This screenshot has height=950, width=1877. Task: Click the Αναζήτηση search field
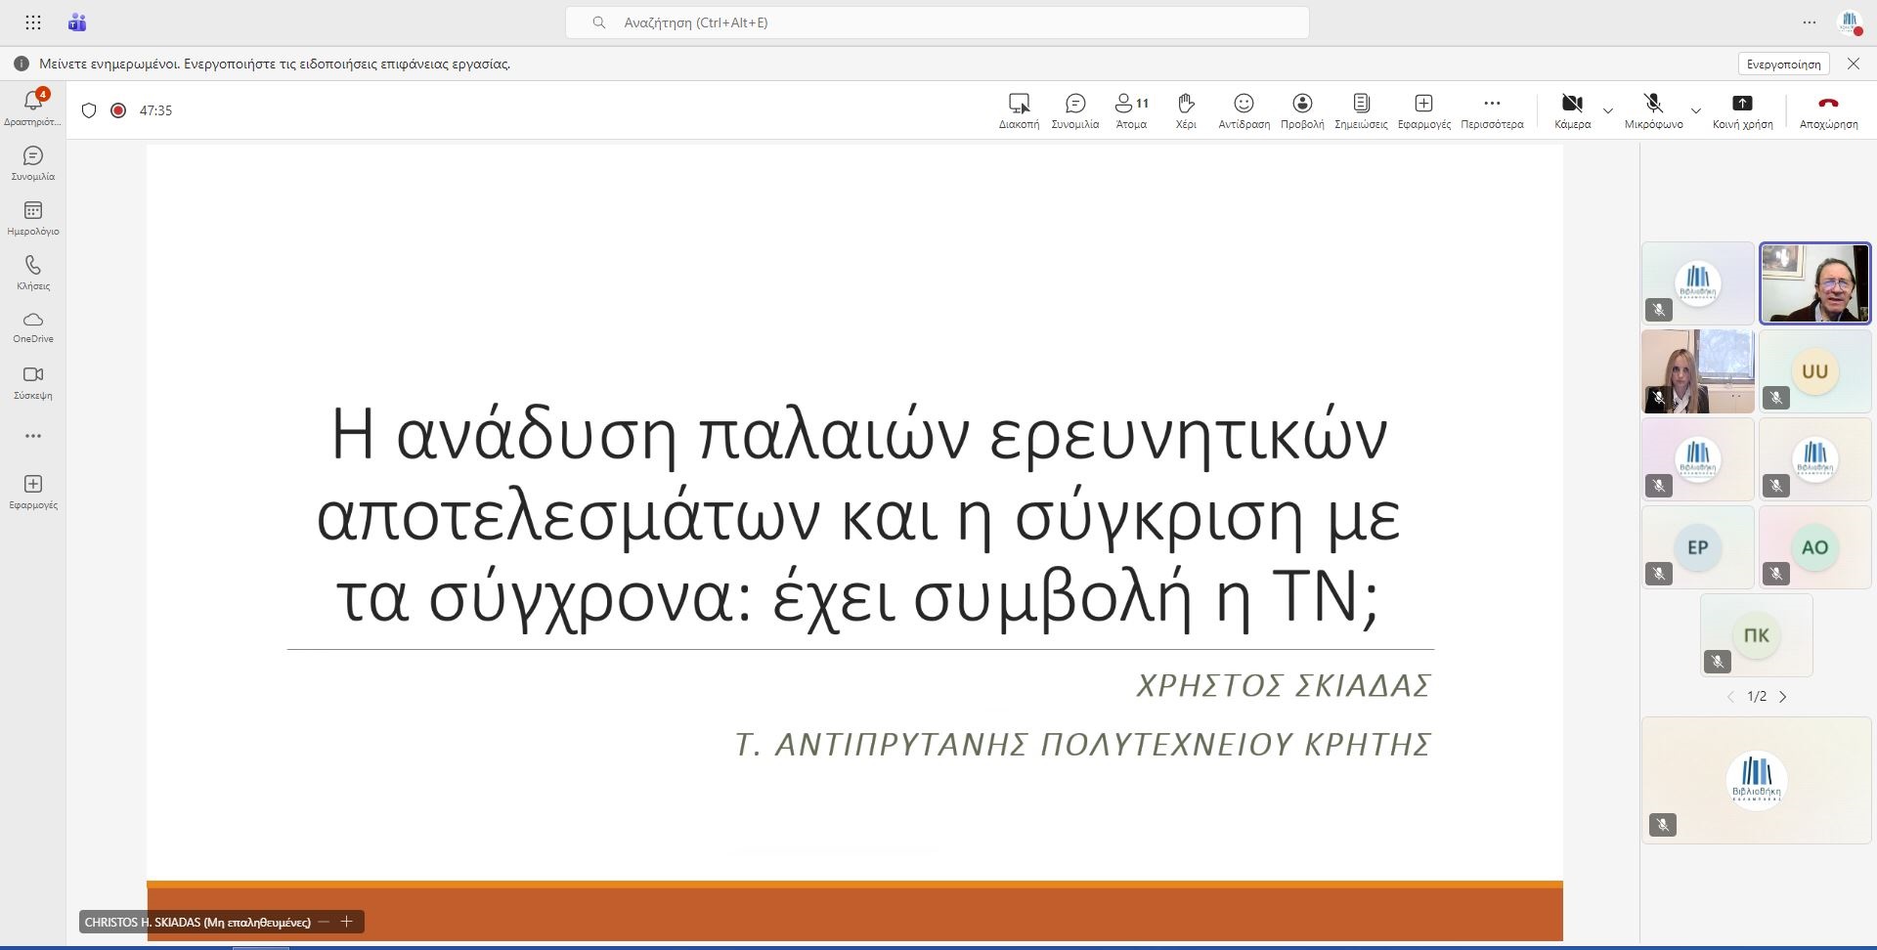tap(937, 22)
